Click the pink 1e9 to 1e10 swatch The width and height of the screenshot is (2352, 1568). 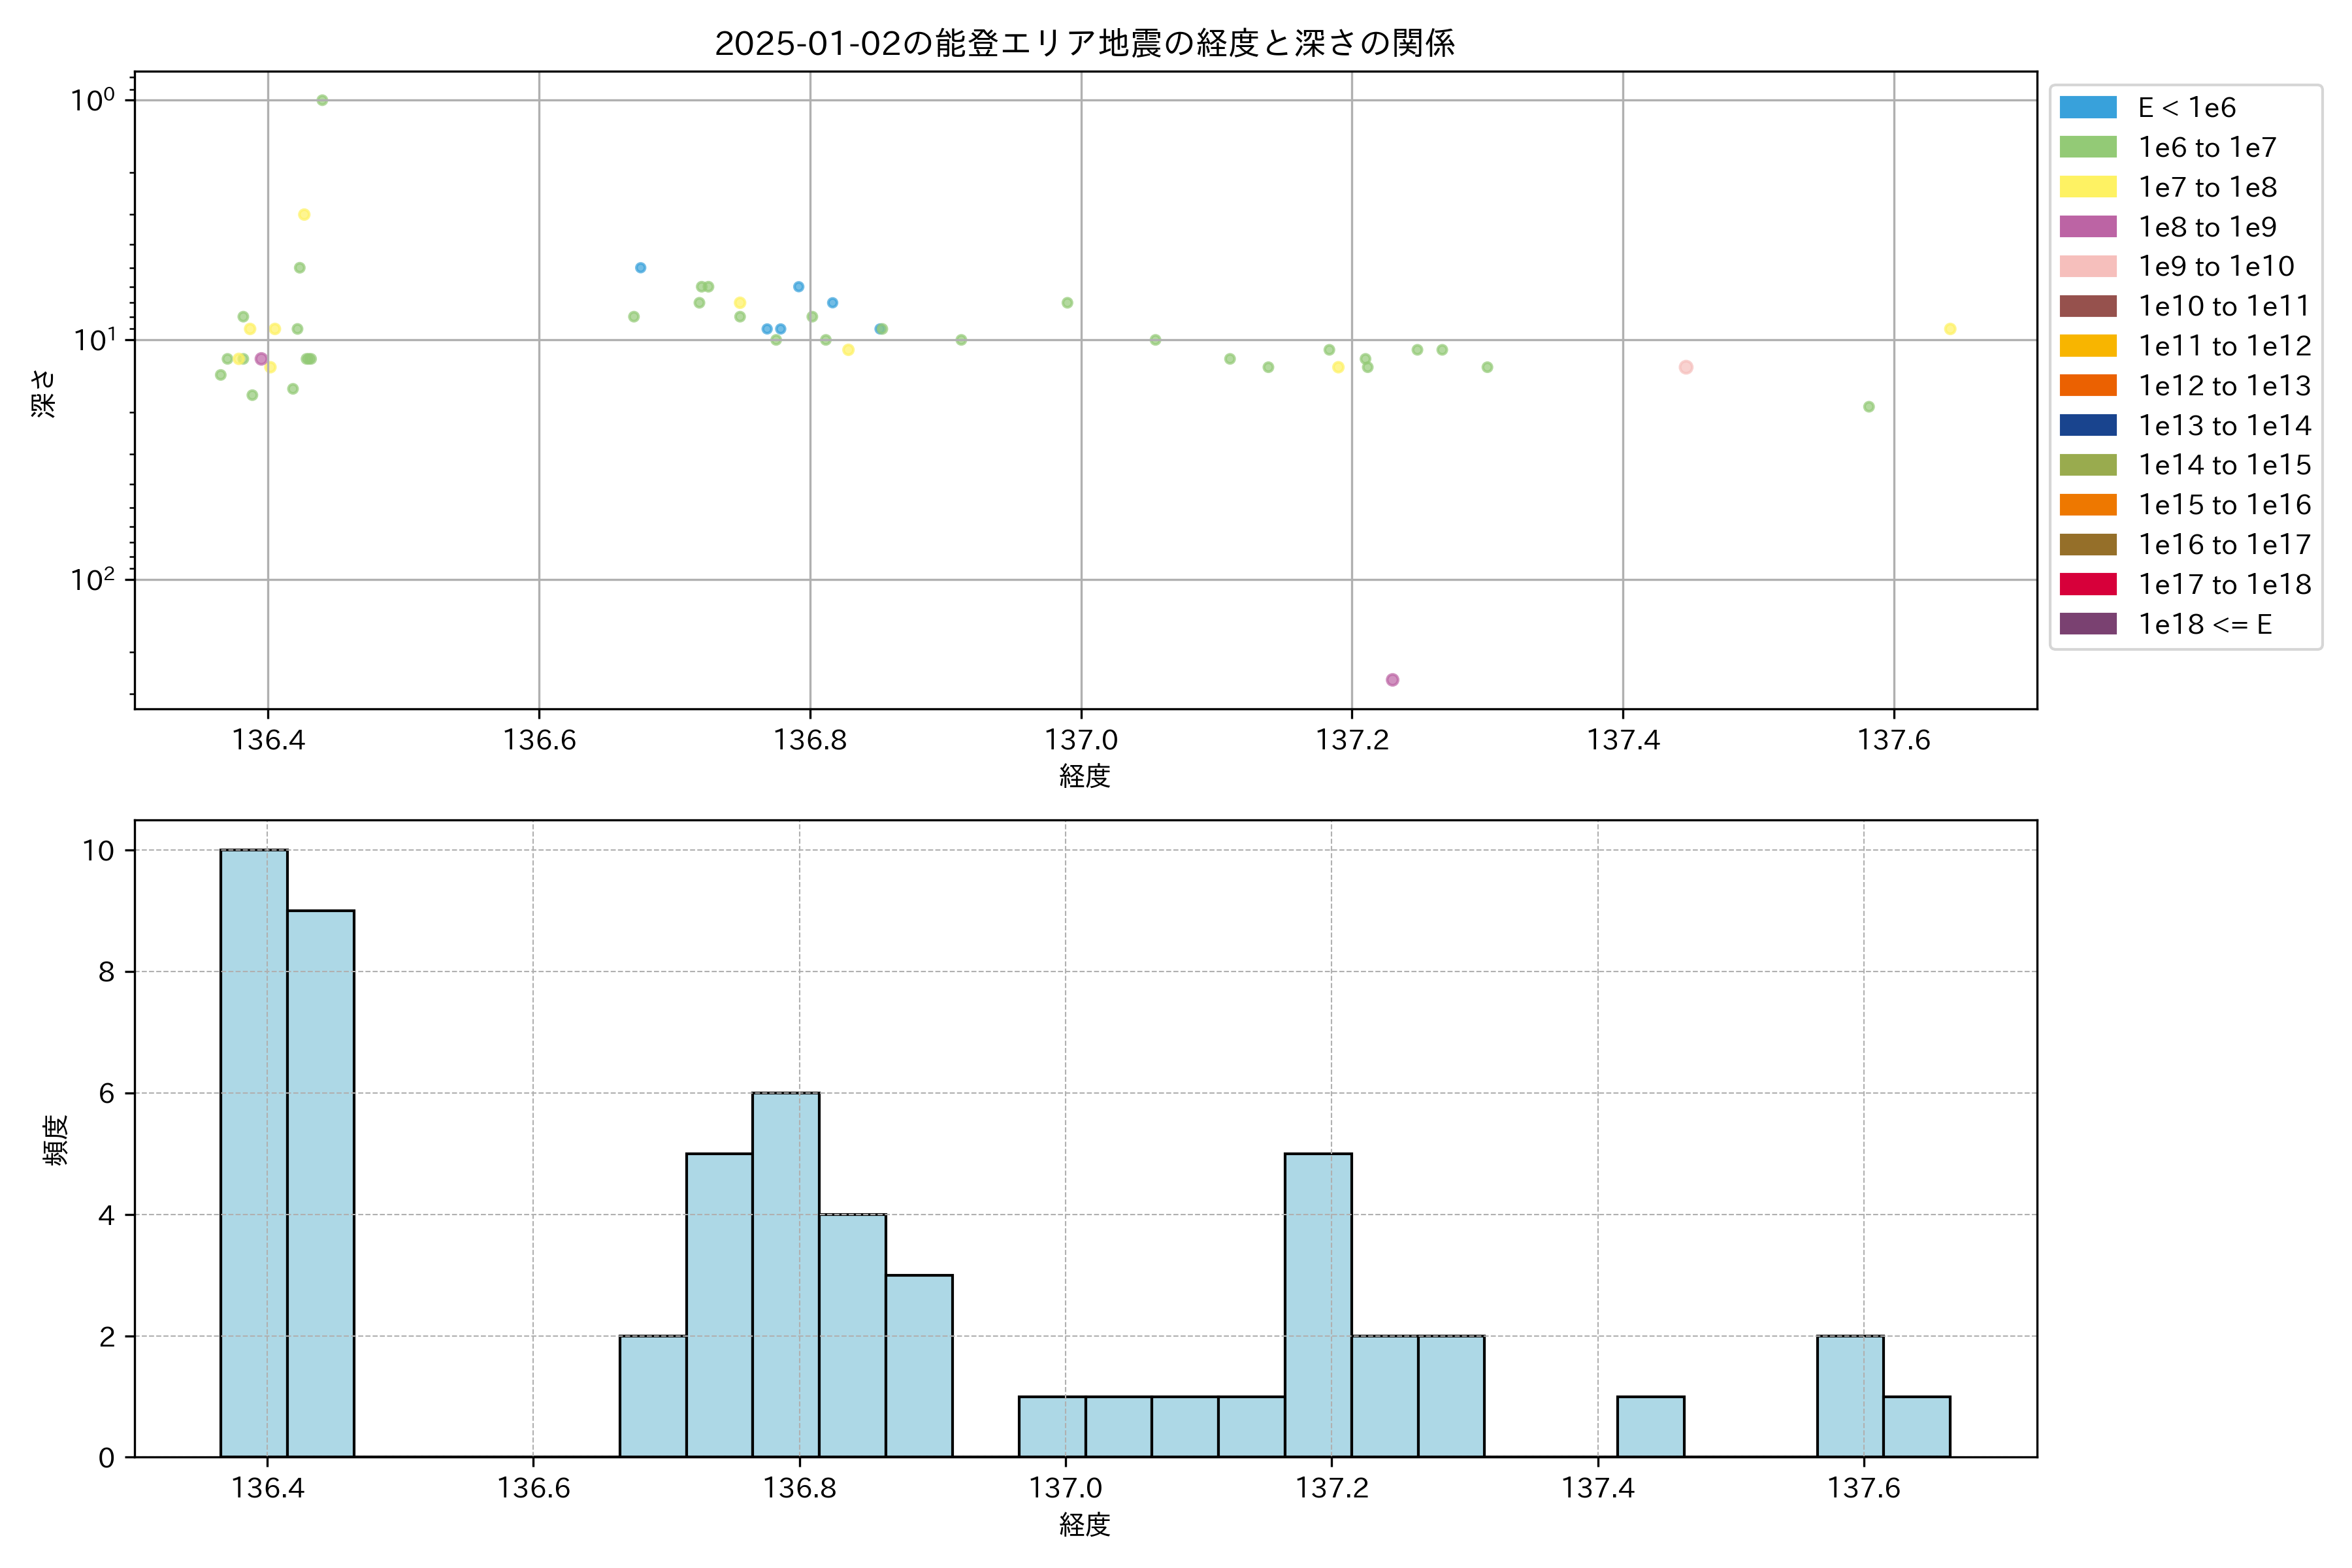coord(2088,267)
